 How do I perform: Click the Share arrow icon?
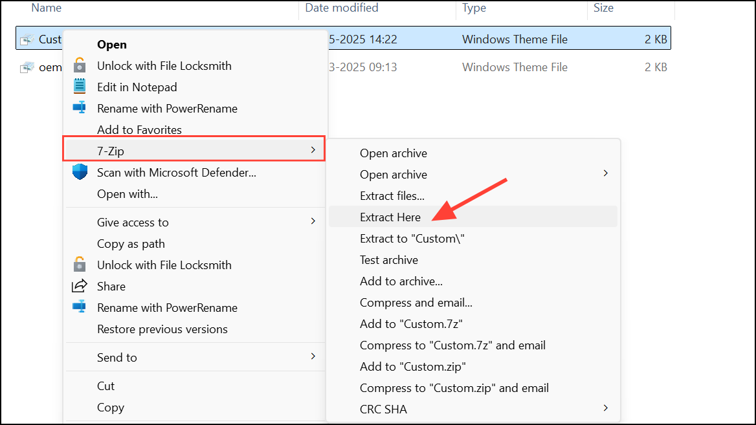pyautogui.click(x=80, y=286)
